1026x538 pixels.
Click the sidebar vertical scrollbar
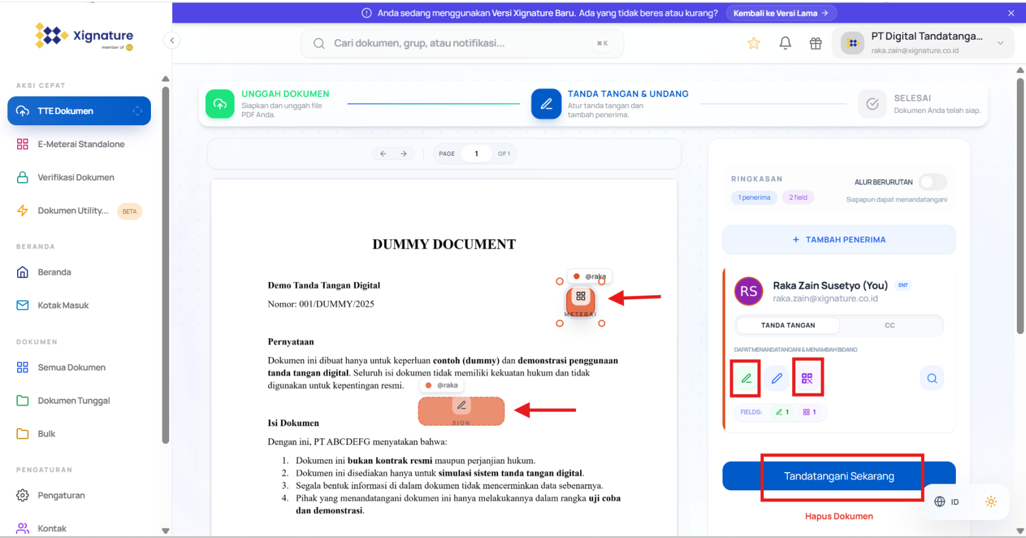pos(166,266)
